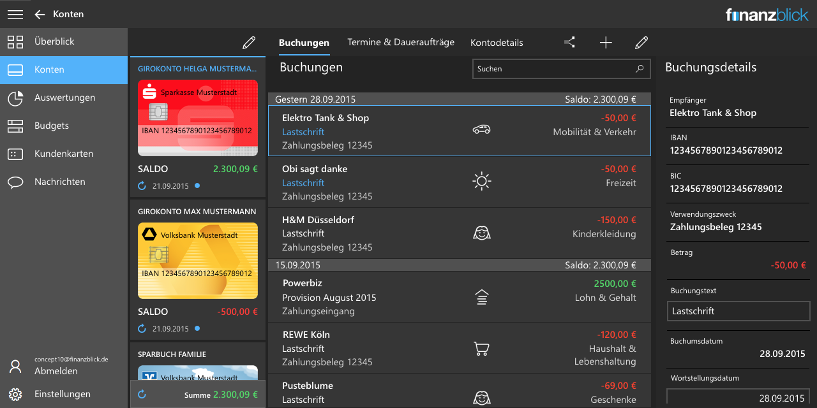Click salary icon for Powerbiz booking

[x=482, y=297]
